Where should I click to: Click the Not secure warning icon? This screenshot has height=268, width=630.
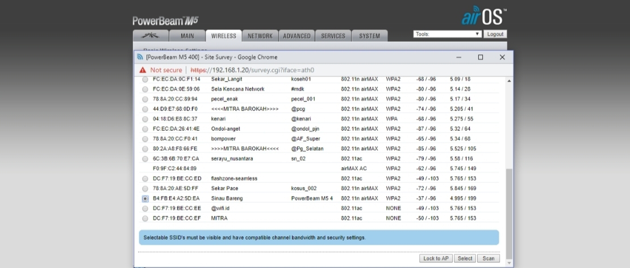143,70
